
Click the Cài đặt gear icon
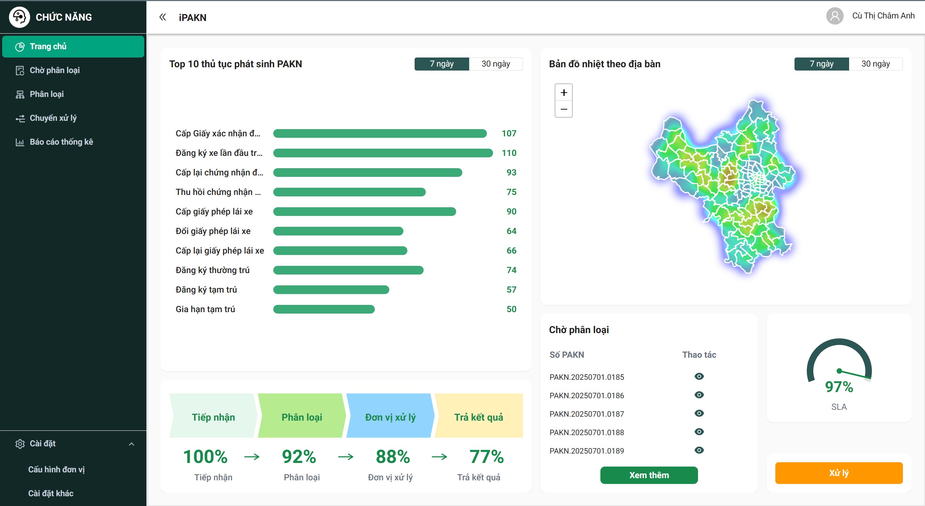(20, 444)
